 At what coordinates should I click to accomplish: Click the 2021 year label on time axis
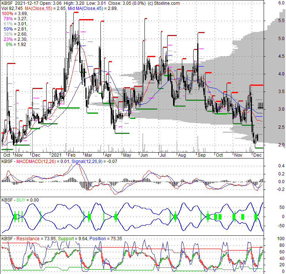56,155
